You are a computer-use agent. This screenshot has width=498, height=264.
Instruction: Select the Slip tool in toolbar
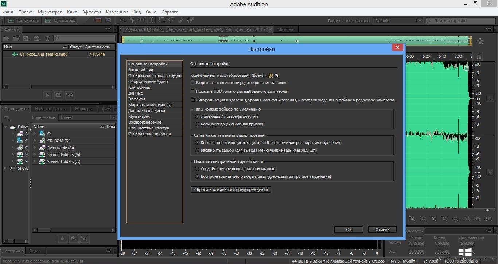click(142, 20)
